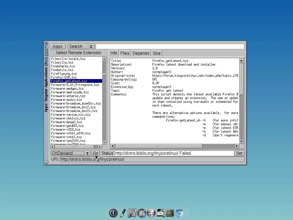
Task: Click the bottom-left window menu icon on title strip
Action: click(x=47, y=162)
